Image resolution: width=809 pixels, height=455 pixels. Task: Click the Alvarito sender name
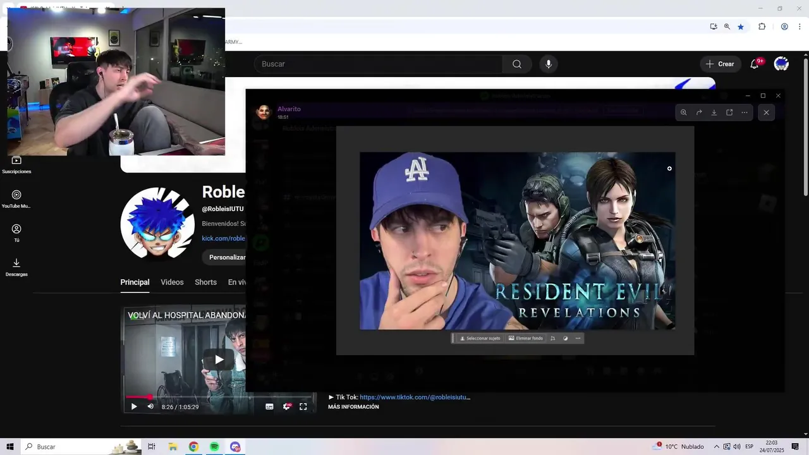click(x=289, y=109)
